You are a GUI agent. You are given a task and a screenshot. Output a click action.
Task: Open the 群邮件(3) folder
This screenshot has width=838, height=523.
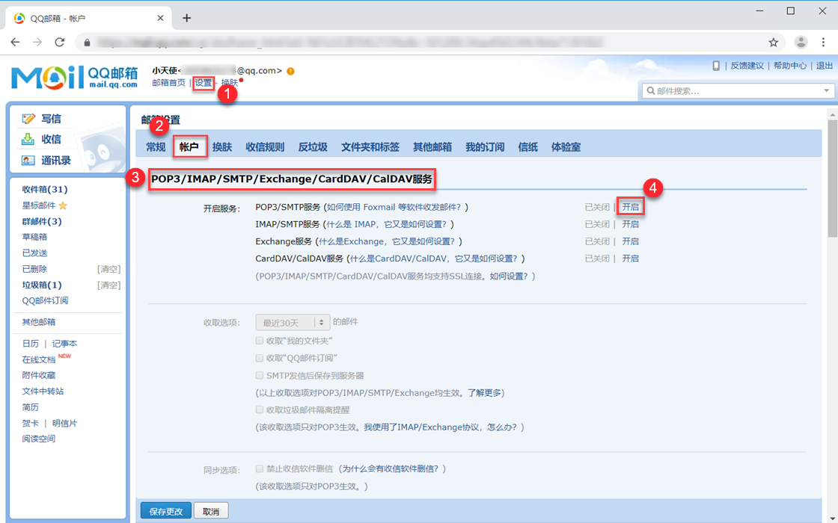pyautogui.click(x=42, y=221)
